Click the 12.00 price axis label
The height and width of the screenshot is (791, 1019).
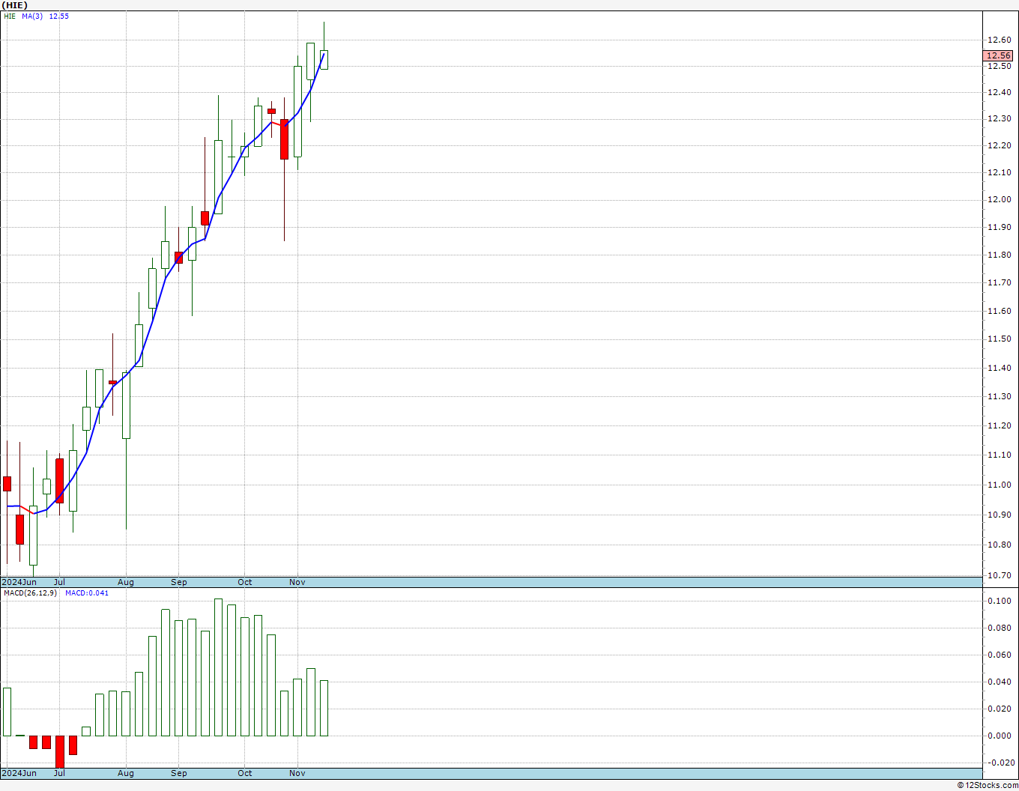pos(998,200)
